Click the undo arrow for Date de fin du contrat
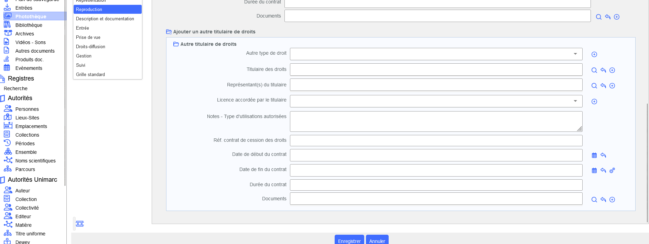Screen dimensions: 649x244 click(603, 170)
